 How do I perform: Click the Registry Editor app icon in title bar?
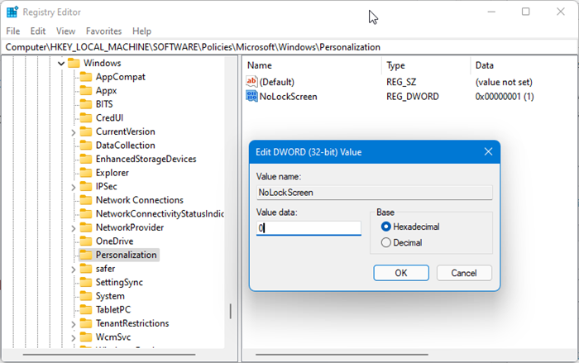point(12,12)
